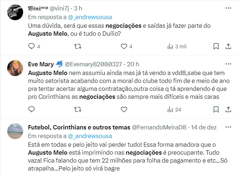
Task: Share the vini7j tweet
Action: pos(228,46)
